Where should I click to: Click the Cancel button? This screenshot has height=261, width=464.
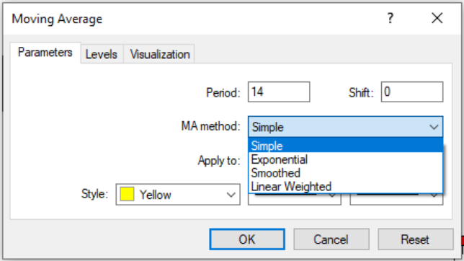tap(331, 239)
